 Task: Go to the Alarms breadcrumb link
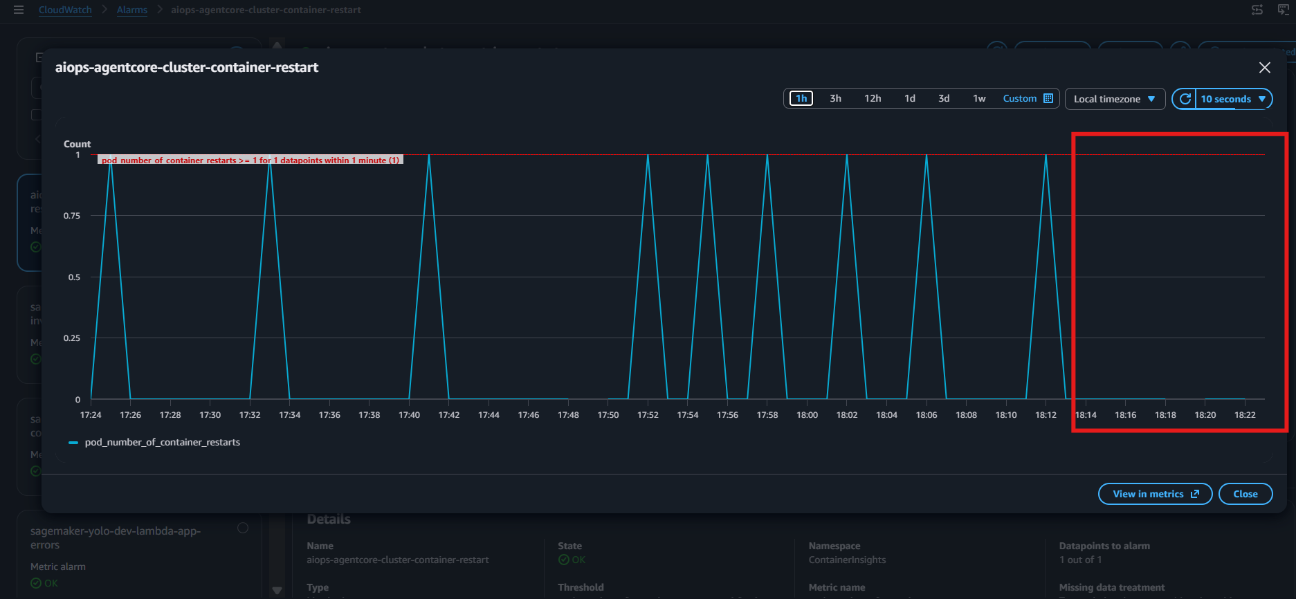tap(132, 10)
